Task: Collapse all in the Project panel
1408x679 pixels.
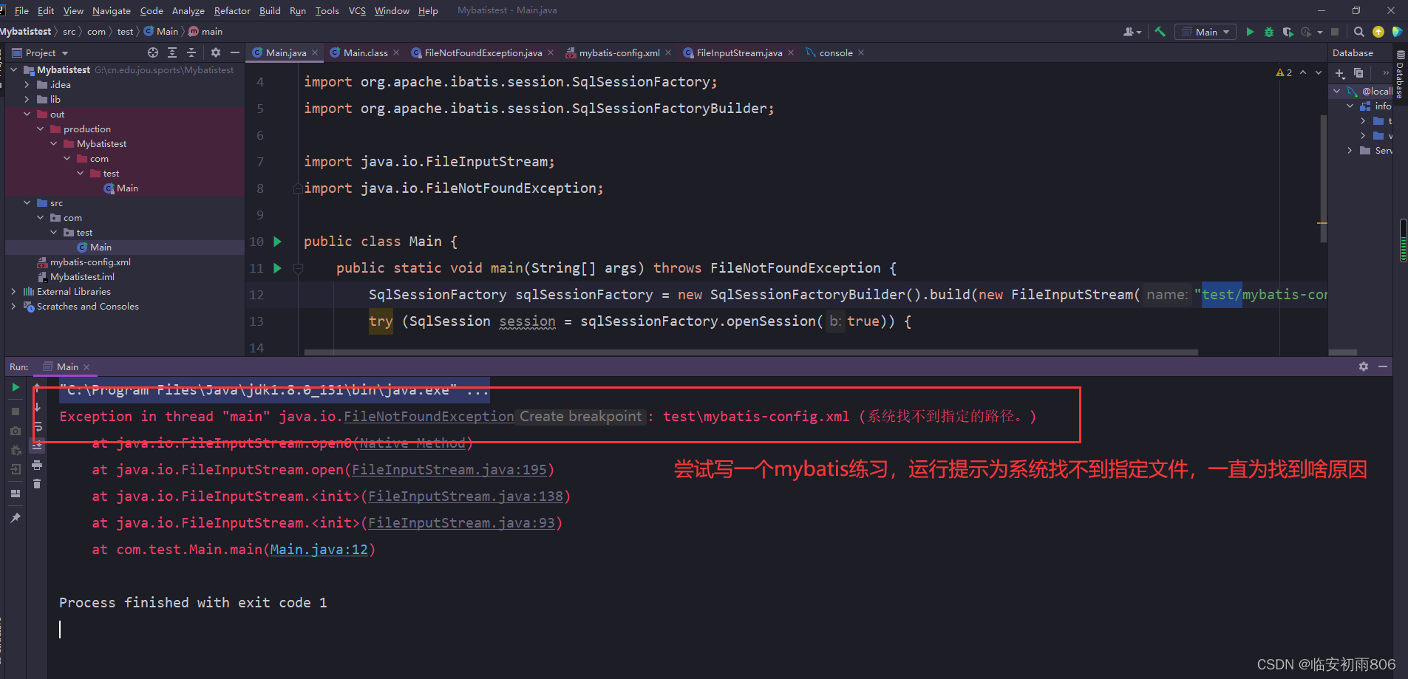Action: (191, 52)
